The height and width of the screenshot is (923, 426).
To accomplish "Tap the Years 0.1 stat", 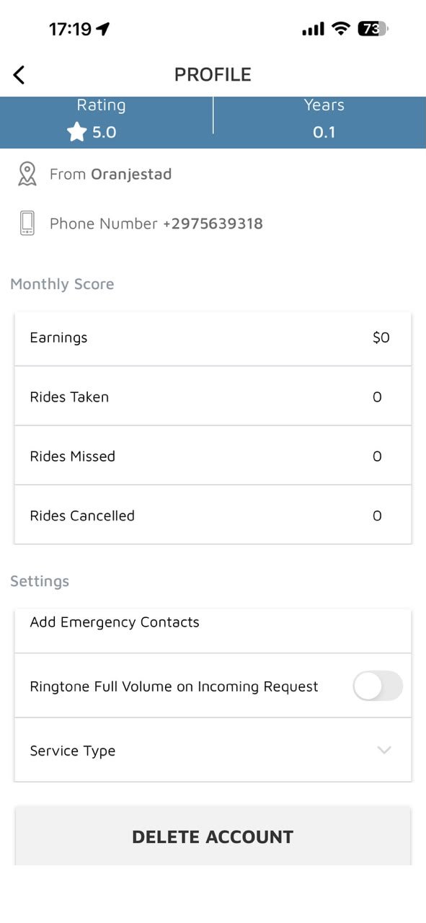I will pos(324,118).
